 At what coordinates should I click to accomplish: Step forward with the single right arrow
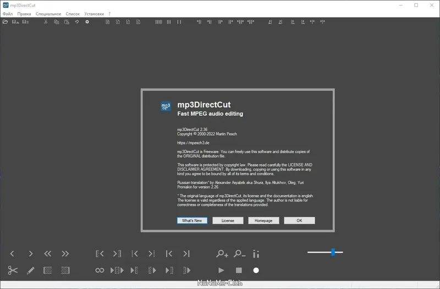pyautogui.click(x=31, y=254)
